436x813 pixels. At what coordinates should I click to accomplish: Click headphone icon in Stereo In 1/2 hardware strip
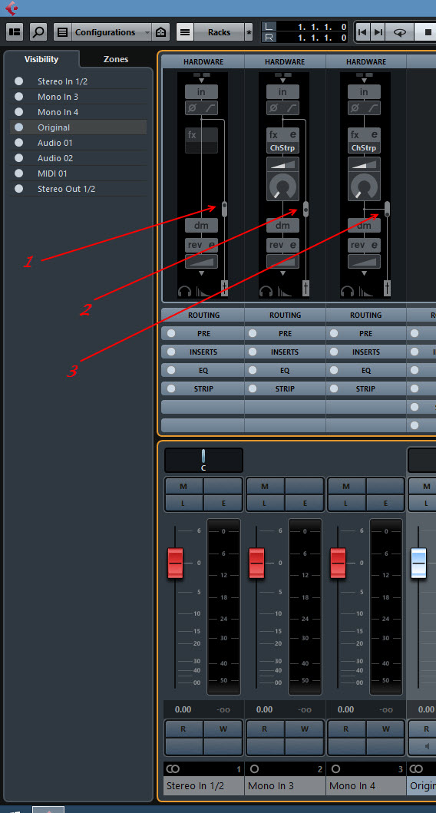coord(184,291)
